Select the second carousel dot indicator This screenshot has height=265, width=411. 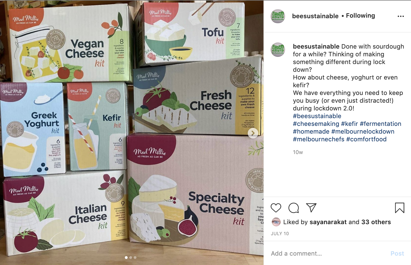click(131, 258)
